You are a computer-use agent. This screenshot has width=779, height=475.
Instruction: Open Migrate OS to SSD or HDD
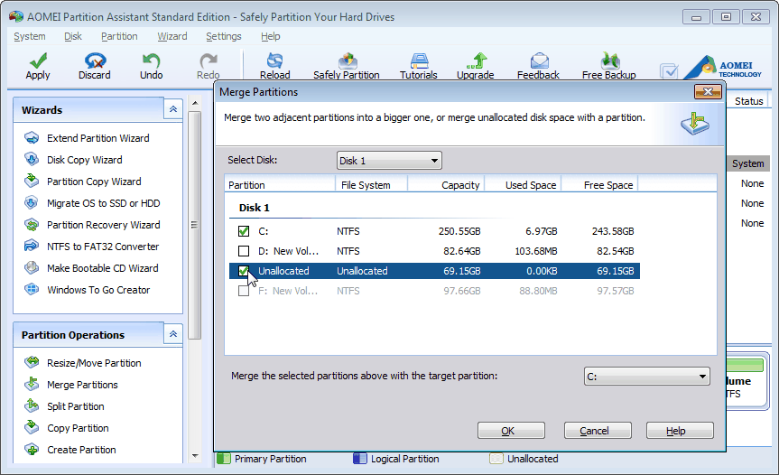pyautogui.click(x=103, y=203)
